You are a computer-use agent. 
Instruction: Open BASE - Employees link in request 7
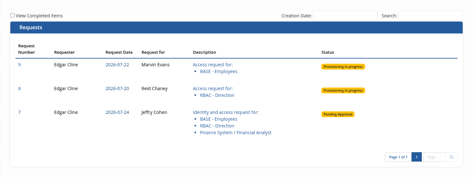219,119
